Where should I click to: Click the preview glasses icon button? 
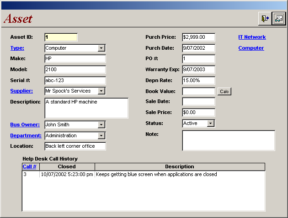(x=278, y=19)
